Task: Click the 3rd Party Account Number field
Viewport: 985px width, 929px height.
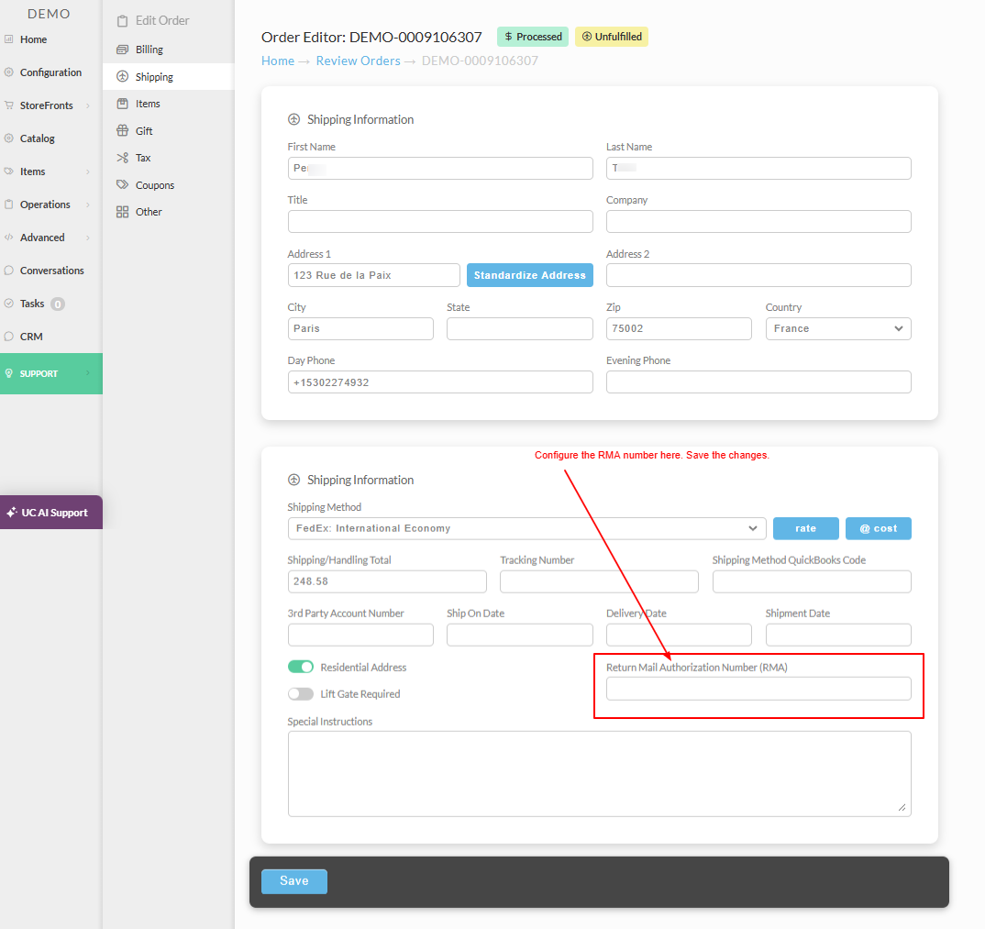Action: point(360,635)
